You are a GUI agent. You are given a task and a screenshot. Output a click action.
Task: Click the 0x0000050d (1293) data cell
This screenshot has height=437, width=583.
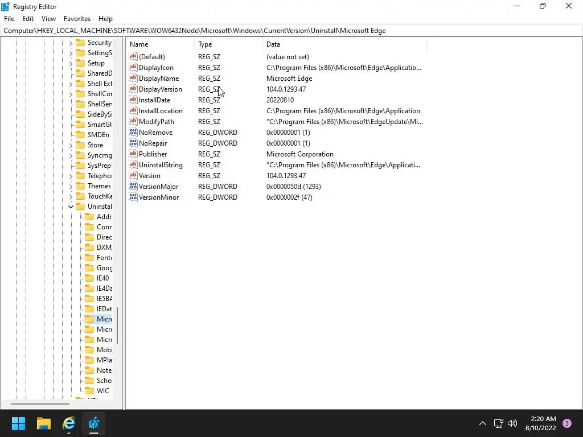pyautogui.click(x=293, y=186)
